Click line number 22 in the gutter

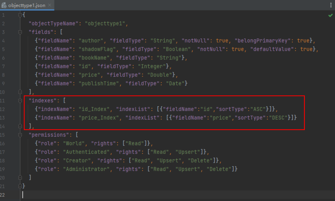pos(2,195)
